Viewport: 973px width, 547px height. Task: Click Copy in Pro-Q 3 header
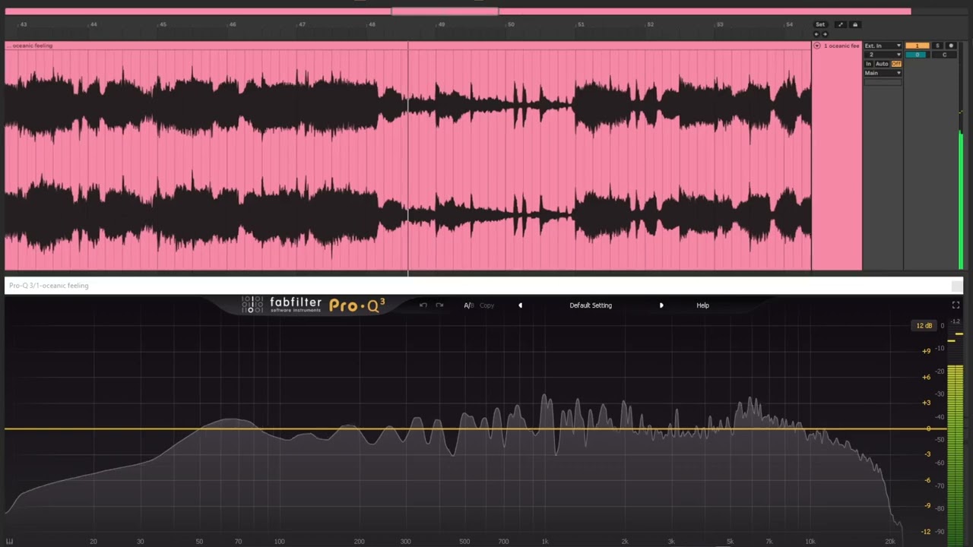click(x=486, y=305)
